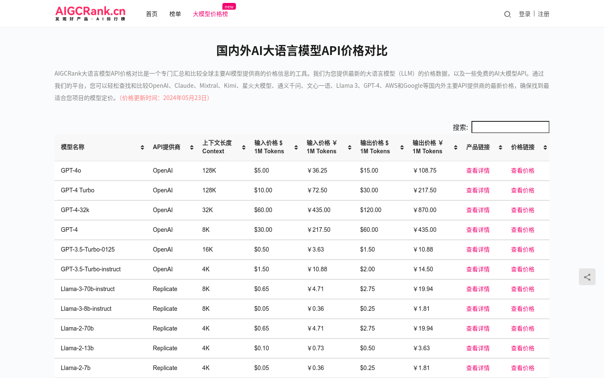
Task: Sort by 产品链接 column arrows
Action: 500,147
